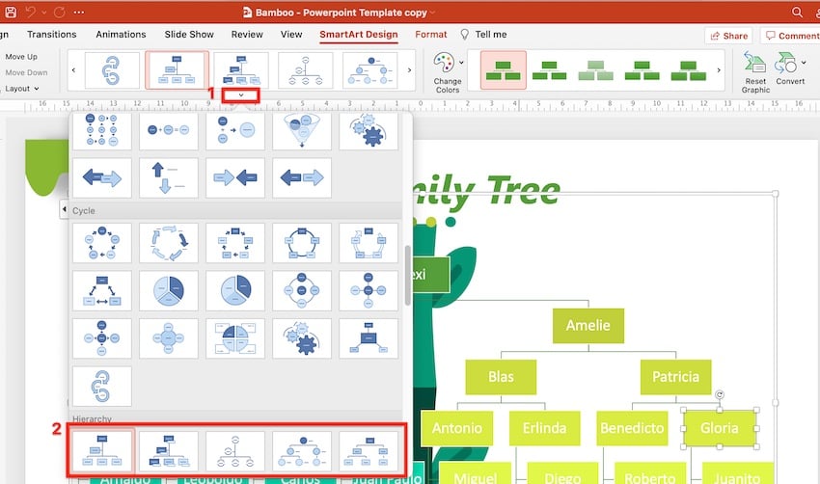Screen dimensions: 820x484
Task: Click the Convert SmartArt icon
Action: pyautogui.click(x=790, y=65)
